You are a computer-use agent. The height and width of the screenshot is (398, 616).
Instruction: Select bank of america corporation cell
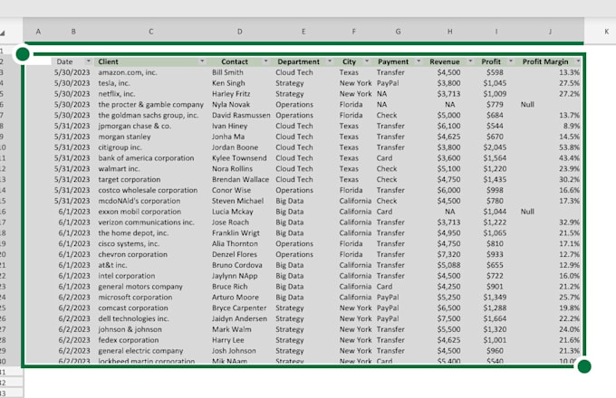pos(146,157)
